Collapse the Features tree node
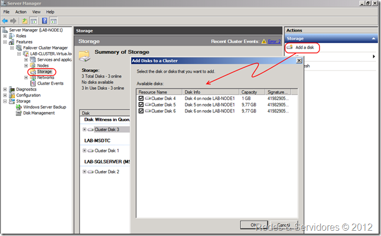This screenshot has width=381, height=236. tap(5, 42)
